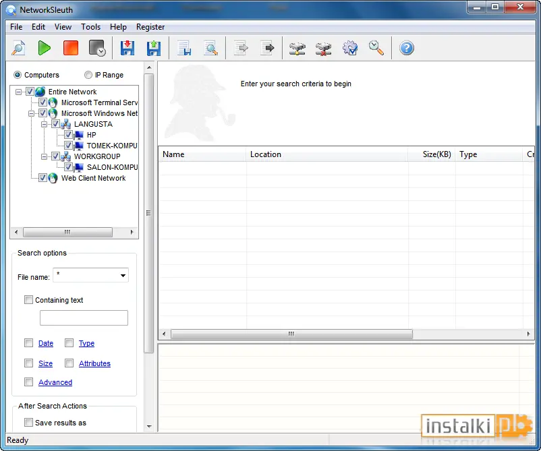Tick the Type filter checkbox
541x451 pixels.
point(69,342)
